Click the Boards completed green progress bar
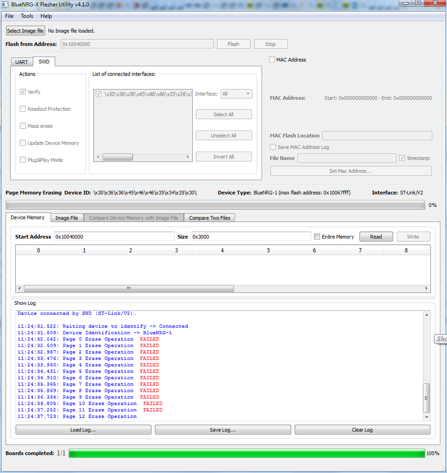The width and height of the screenshot is (447, 473). 247,453
